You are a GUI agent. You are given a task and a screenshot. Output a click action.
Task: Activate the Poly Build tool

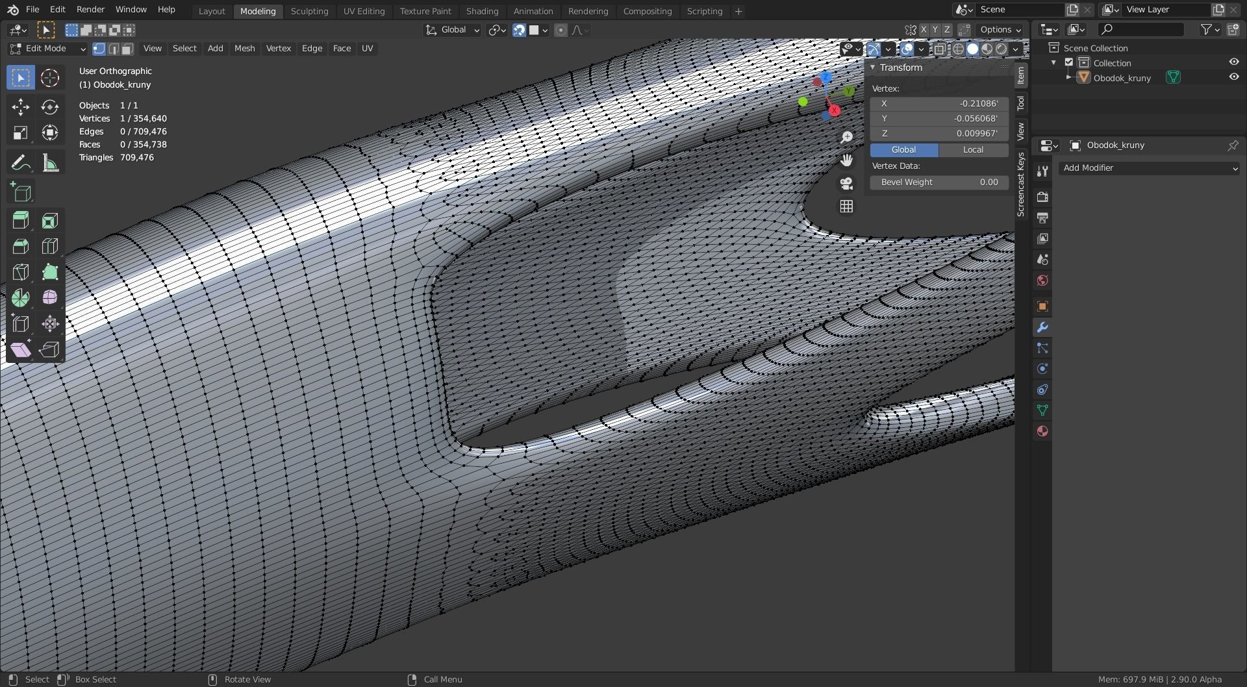click(x=50, y=272)
